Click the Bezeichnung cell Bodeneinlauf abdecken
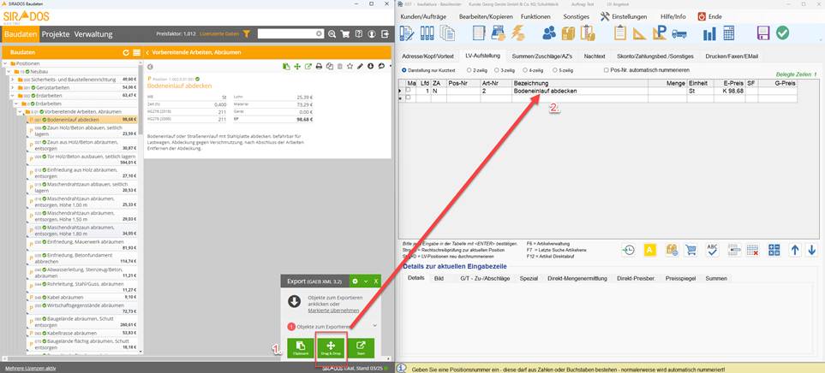The width and height of the screenshot is (825, 373). [580, 91]
